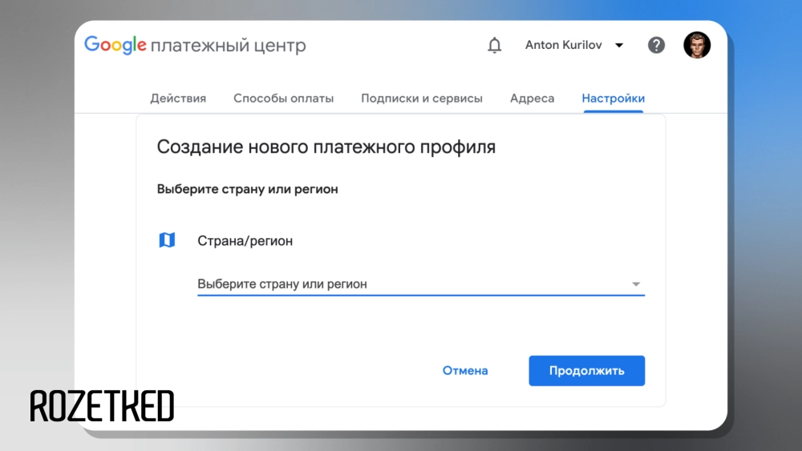Click the Настройки tab
The height and width of the screenshot is (451, 802).
[x=613, y=99]
